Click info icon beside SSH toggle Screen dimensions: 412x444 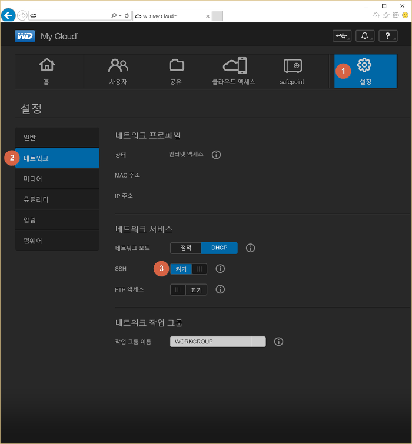220,269
